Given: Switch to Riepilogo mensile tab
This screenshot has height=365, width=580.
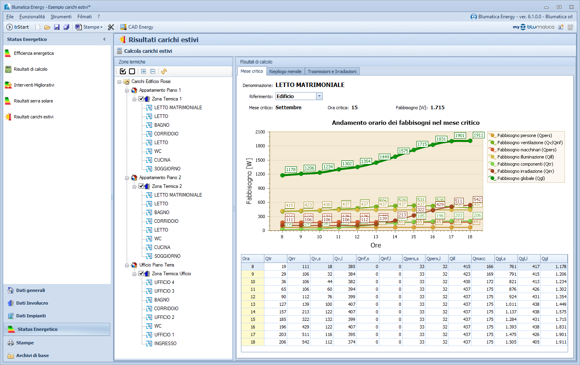Looking at the screenshot, I should pos(285,71).
